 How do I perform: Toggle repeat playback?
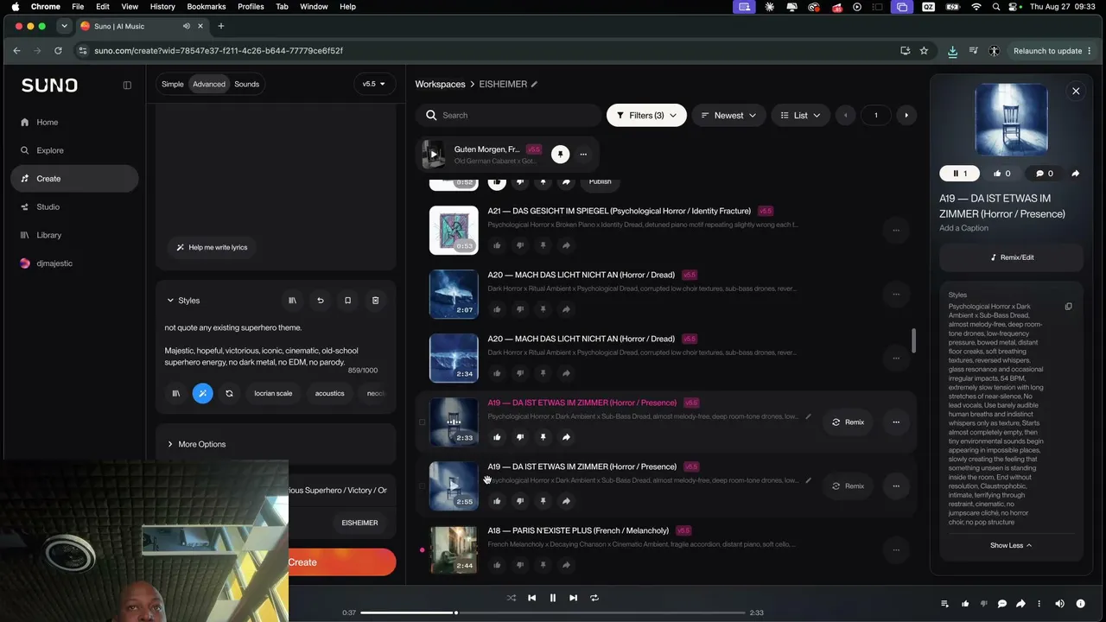tap(594, 598)
